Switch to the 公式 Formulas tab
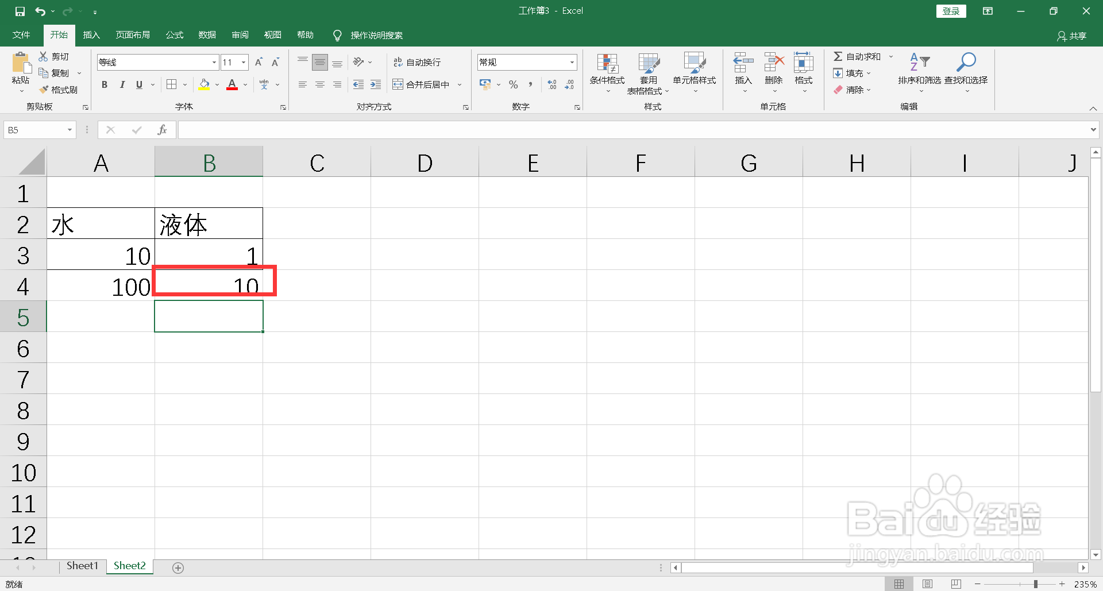 tap(175, 35)
